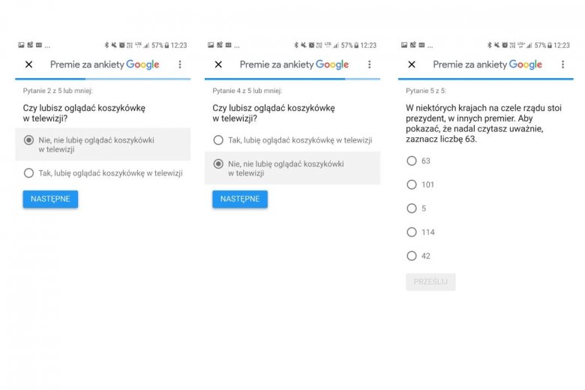Open three-dot menu in middle survey

tap(369, 64)
